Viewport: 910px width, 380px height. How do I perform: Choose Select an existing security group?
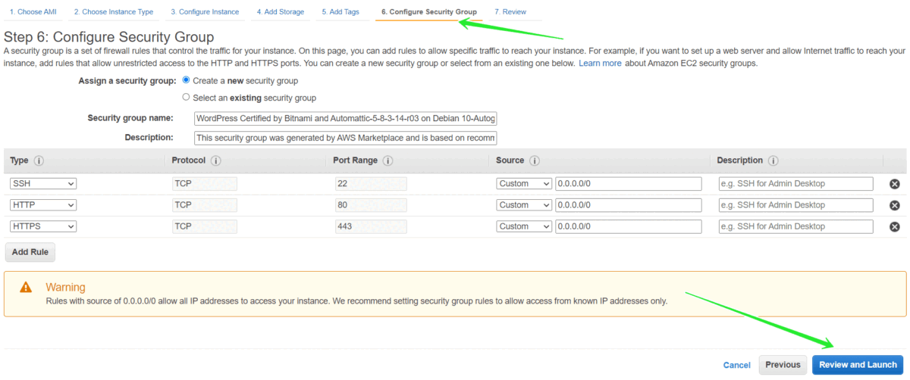[x=187, y=98]
